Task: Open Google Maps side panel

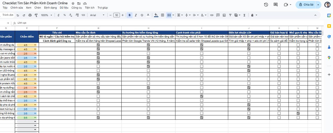Action: pyautogui.click(x=329, y=58)
